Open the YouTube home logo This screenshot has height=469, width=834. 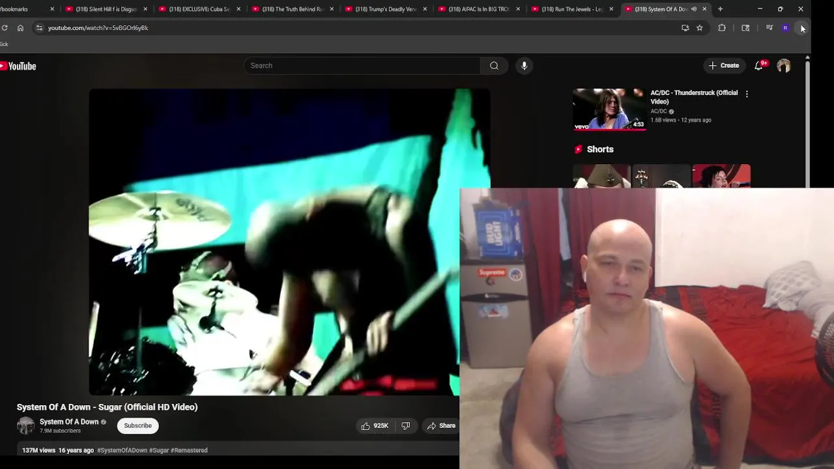[18, 66]
